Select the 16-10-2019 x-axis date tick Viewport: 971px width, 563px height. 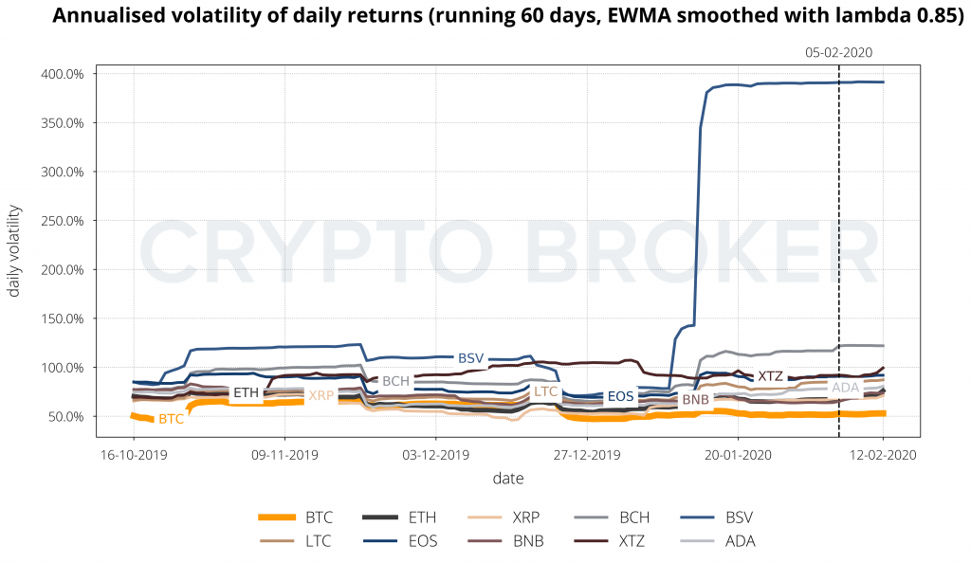click(x=133, y=454)
